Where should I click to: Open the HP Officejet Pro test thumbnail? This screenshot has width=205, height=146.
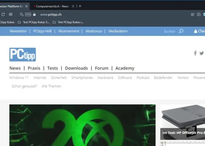click(183, 122)
